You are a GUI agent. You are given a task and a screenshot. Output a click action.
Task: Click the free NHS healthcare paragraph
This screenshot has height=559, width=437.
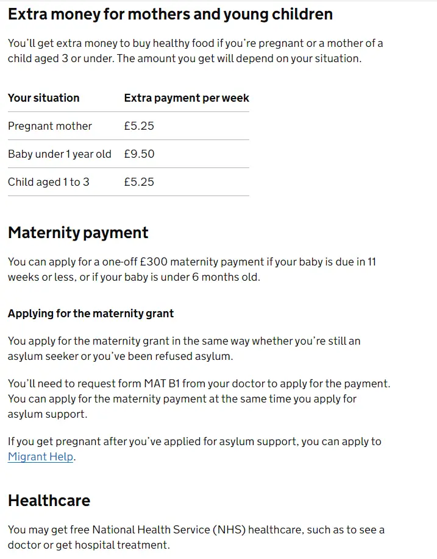(x=195, y=537)
